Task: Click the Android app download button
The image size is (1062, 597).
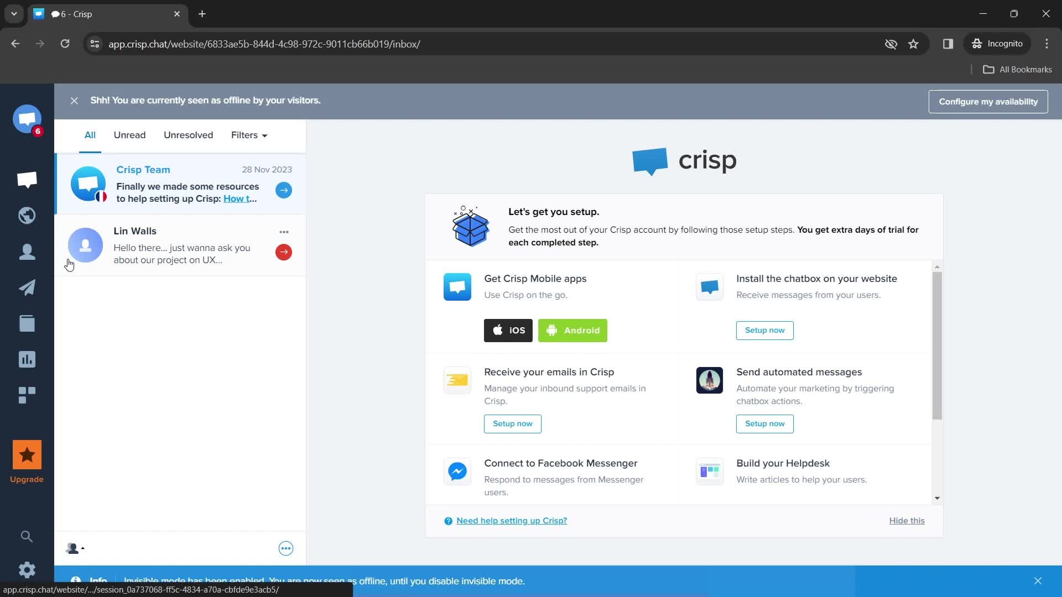Action: 573,330
